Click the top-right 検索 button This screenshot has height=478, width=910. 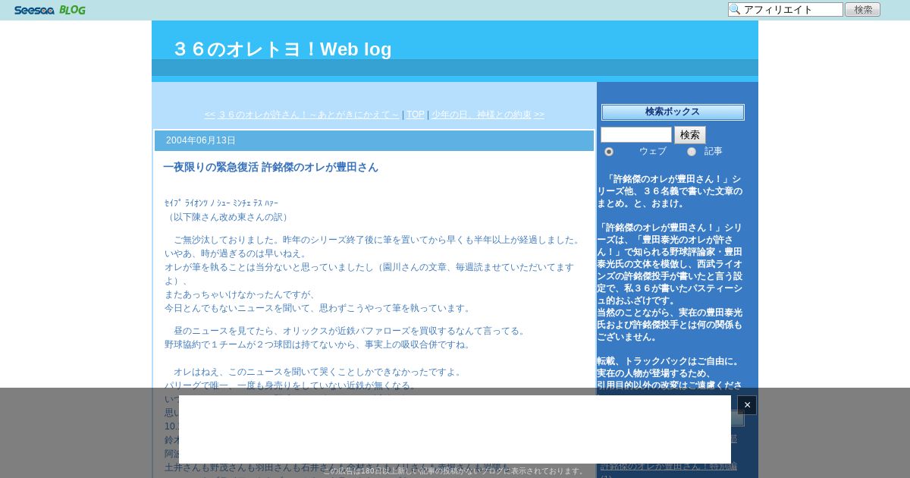pos(862,10)
